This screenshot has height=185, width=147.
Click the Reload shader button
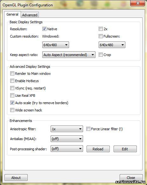click(98, 149)
